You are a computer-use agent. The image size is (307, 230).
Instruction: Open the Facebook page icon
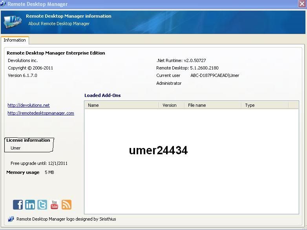click(x=18, y=204)
